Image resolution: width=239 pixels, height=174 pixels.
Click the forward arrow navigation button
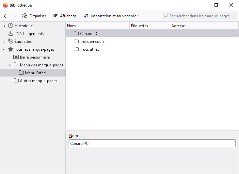(14, 16)
